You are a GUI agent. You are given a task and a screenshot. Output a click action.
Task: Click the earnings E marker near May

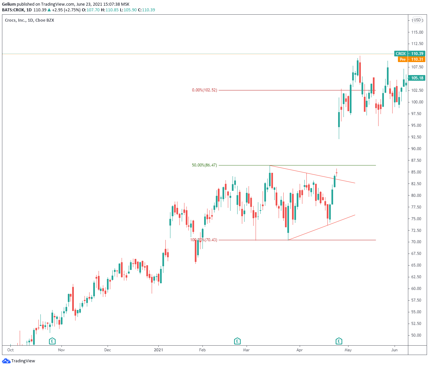click(339, 341)
